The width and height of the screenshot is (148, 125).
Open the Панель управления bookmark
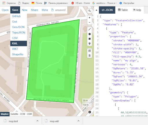point(56,3)
